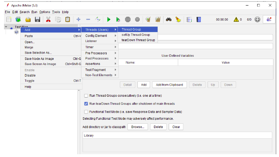Expand the Timer submenu
This screenshot has height=157, width=279.
tap(100, 47)
